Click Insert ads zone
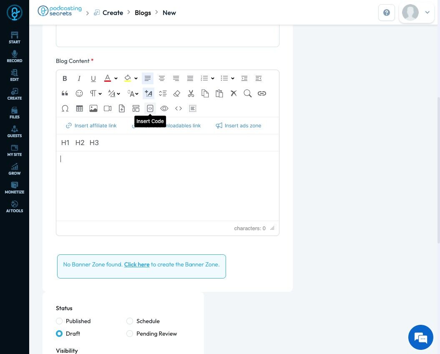 click(x=239, y=126)
